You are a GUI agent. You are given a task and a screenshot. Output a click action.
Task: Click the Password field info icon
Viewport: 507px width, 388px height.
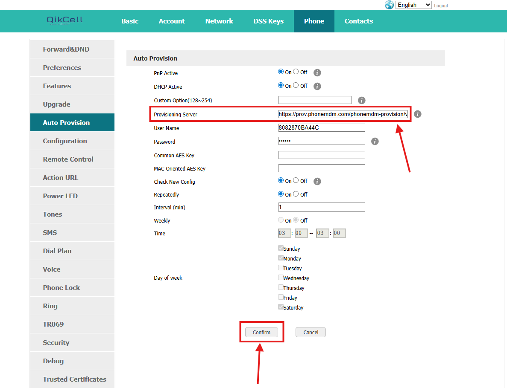(375, 141)
